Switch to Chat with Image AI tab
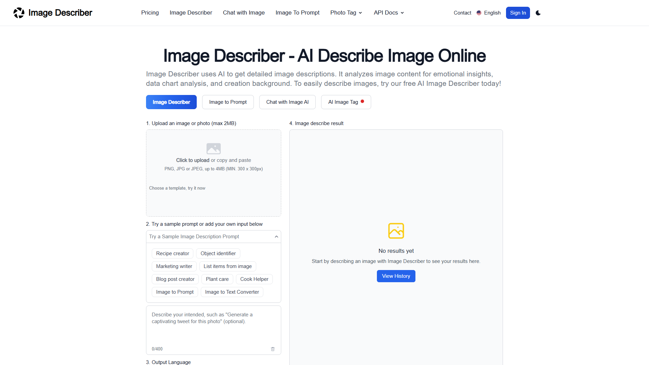This screenshot has height=365, width=649. coord(287,102)
